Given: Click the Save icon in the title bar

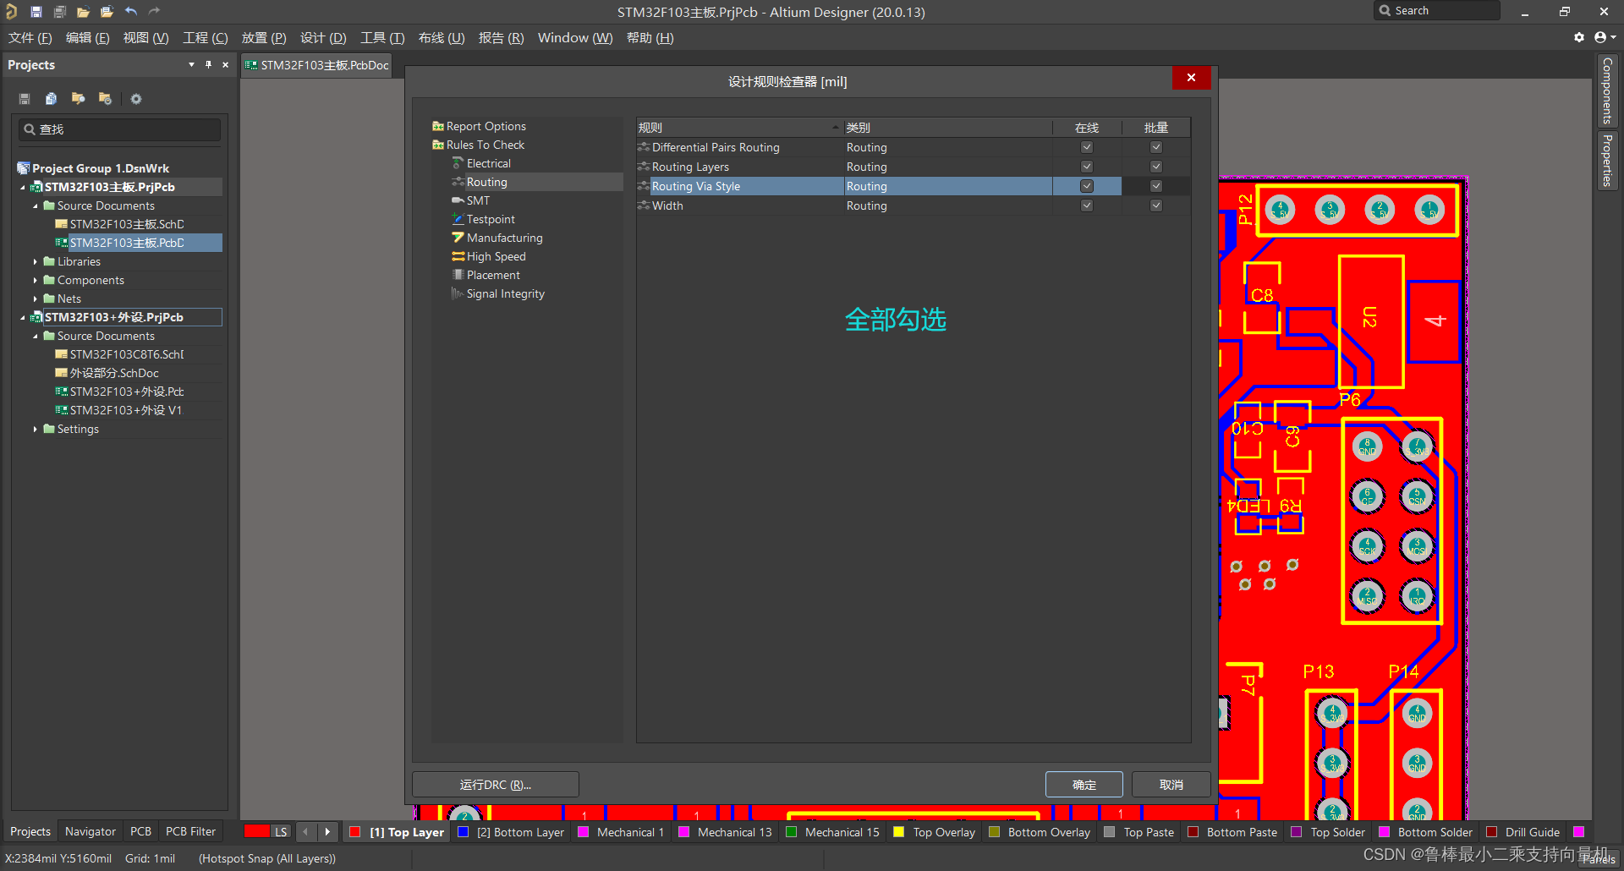Looking at the screenshot, I should [36, 12].
